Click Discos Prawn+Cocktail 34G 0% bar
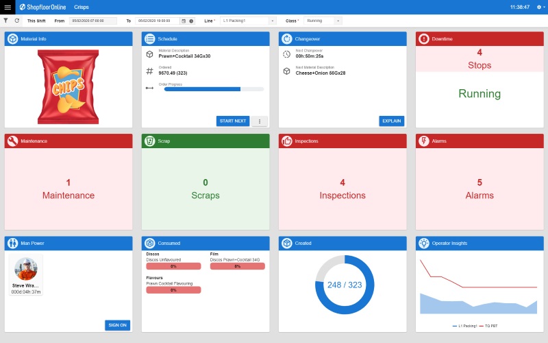 tap(237, 266)
